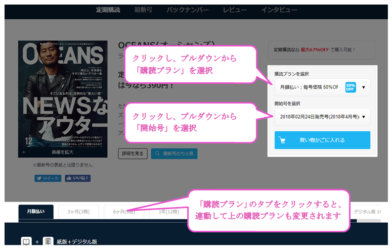Switch to the 最新号 navigation tab

coord(143,10)
